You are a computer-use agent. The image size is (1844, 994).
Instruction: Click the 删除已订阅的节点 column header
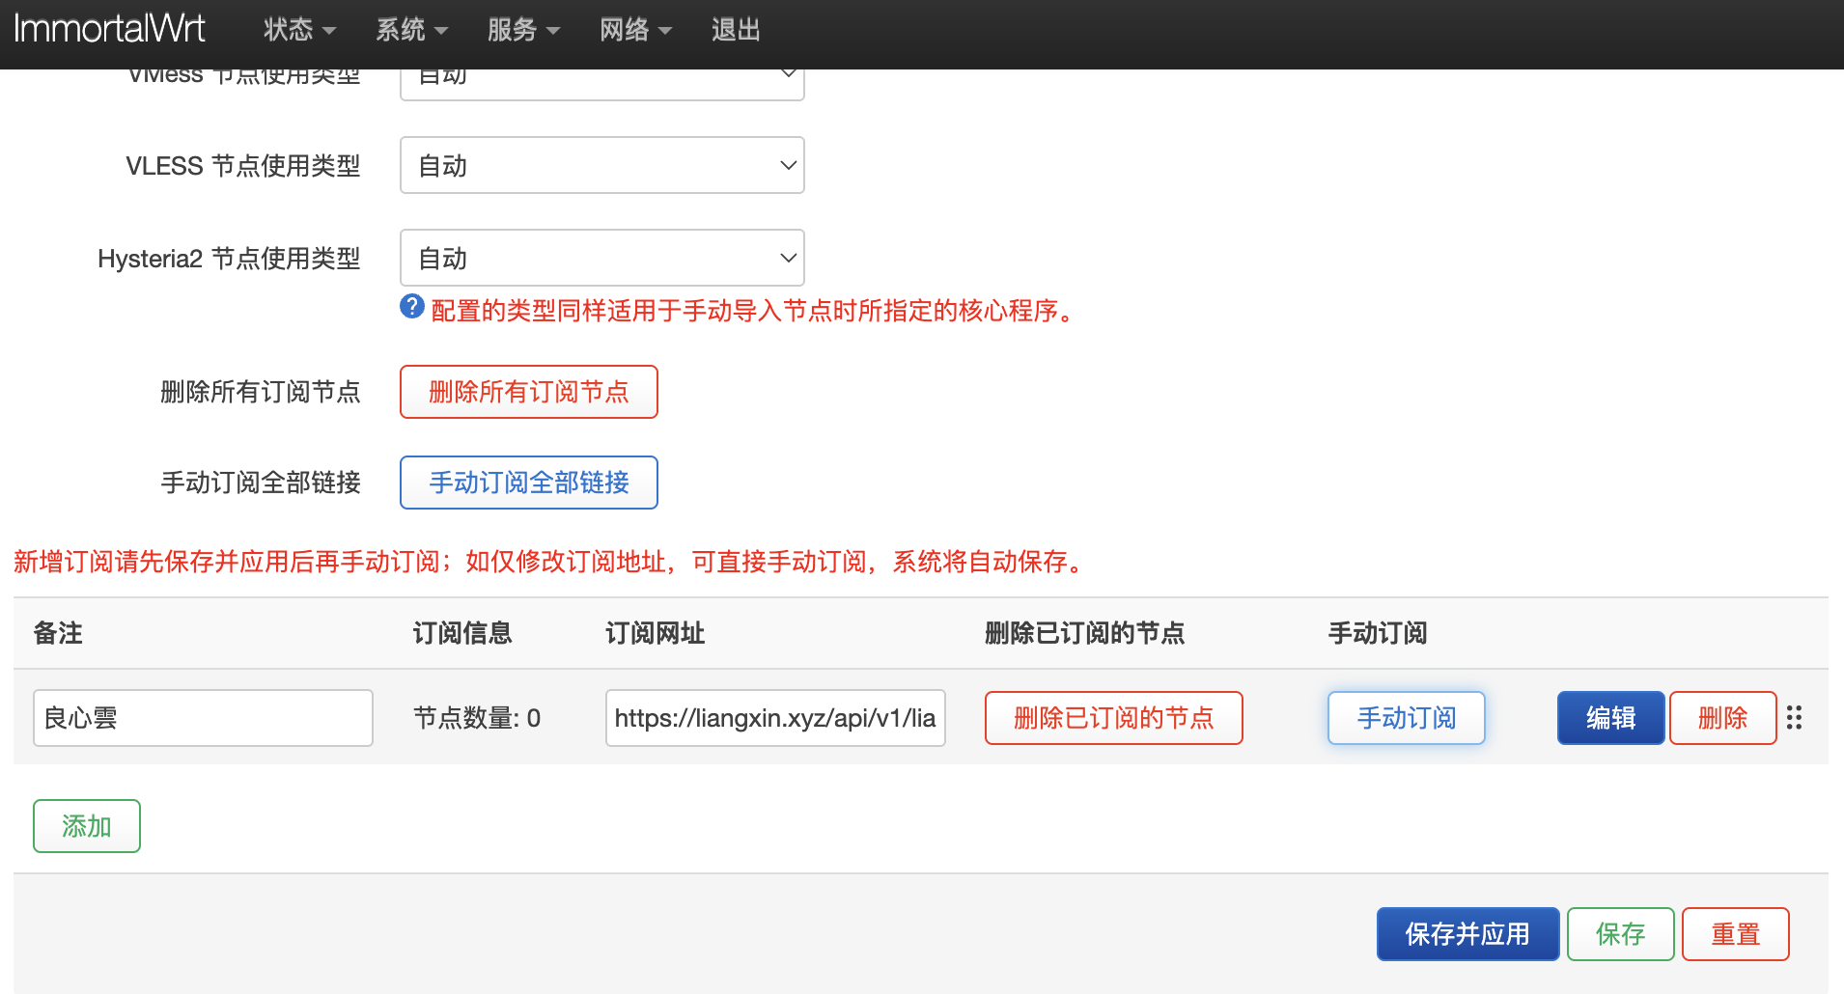point(1085,633)
